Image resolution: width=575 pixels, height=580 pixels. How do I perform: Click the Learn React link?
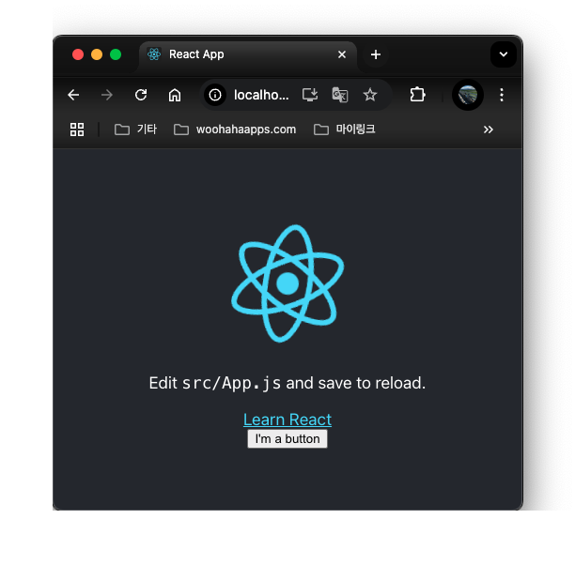point(287,420)
